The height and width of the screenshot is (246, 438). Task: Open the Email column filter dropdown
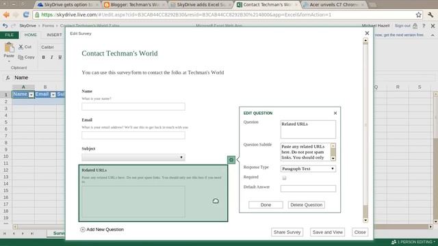(x=53, y=95)
